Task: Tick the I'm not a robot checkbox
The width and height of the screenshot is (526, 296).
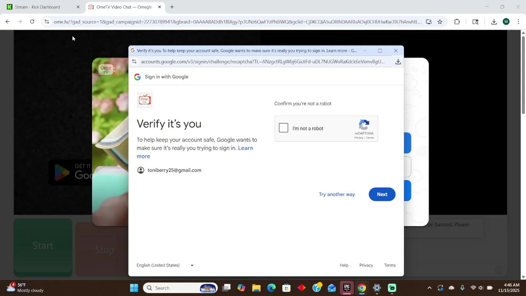Action: point(284,128)
